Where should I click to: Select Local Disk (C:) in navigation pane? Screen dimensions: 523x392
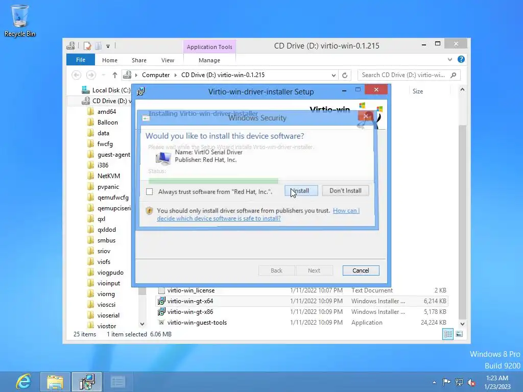tap(106, 90)
